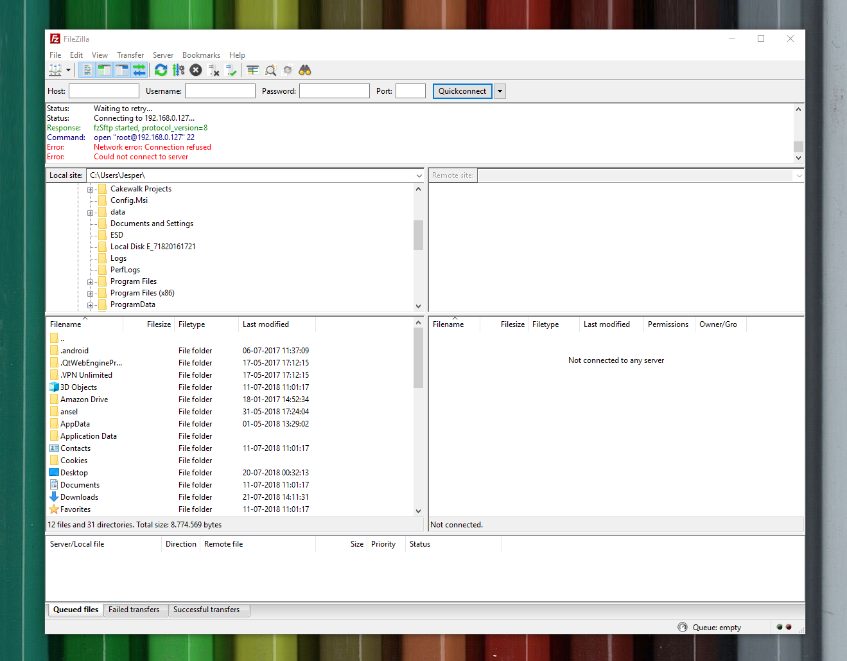Toggle the message log display

coord(87,70)
